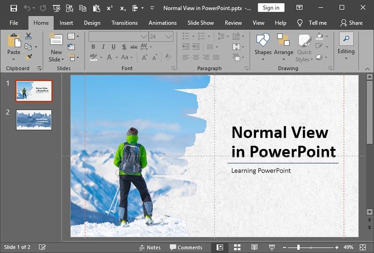The height and width of the screenshot is (253, 374).
Task: Decrease font size with small A icon
Action: 155,57
